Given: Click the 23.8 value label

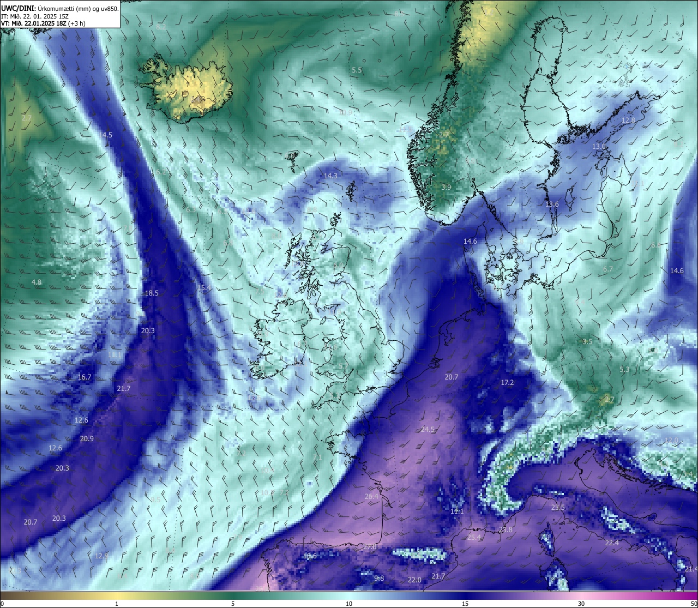Looking at the screenshot, I should 506,530.
